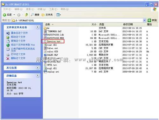Click the red X delete icon
The height and width of the screenshot is (120, 159).
point(8,58)
